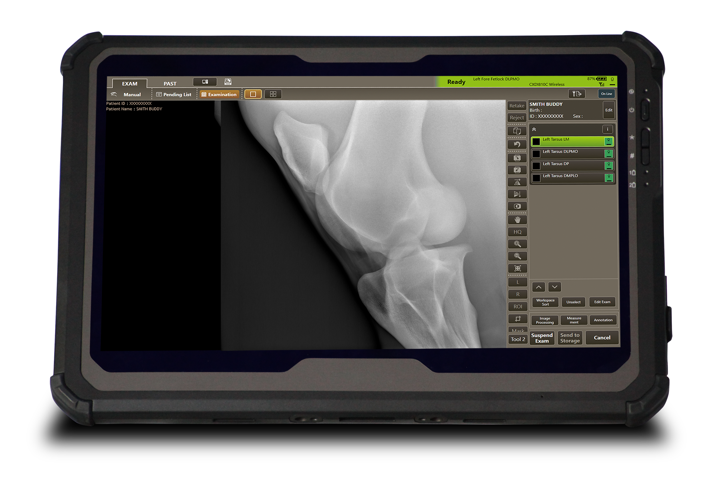Click the Retake button

[517, 106]
